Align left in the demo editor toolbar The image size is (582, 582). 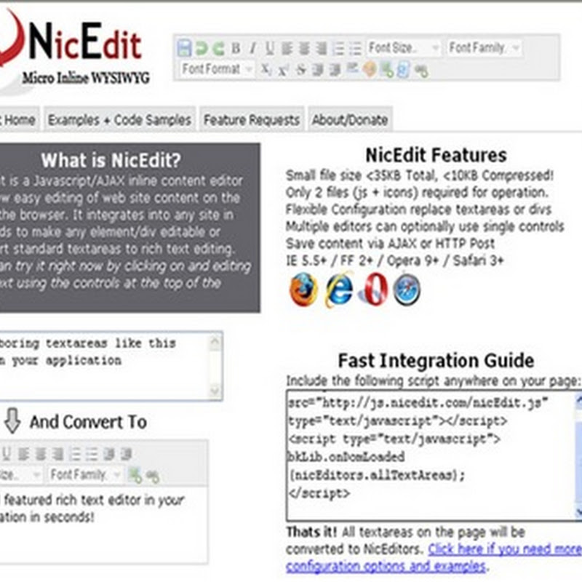pos(23,454)
